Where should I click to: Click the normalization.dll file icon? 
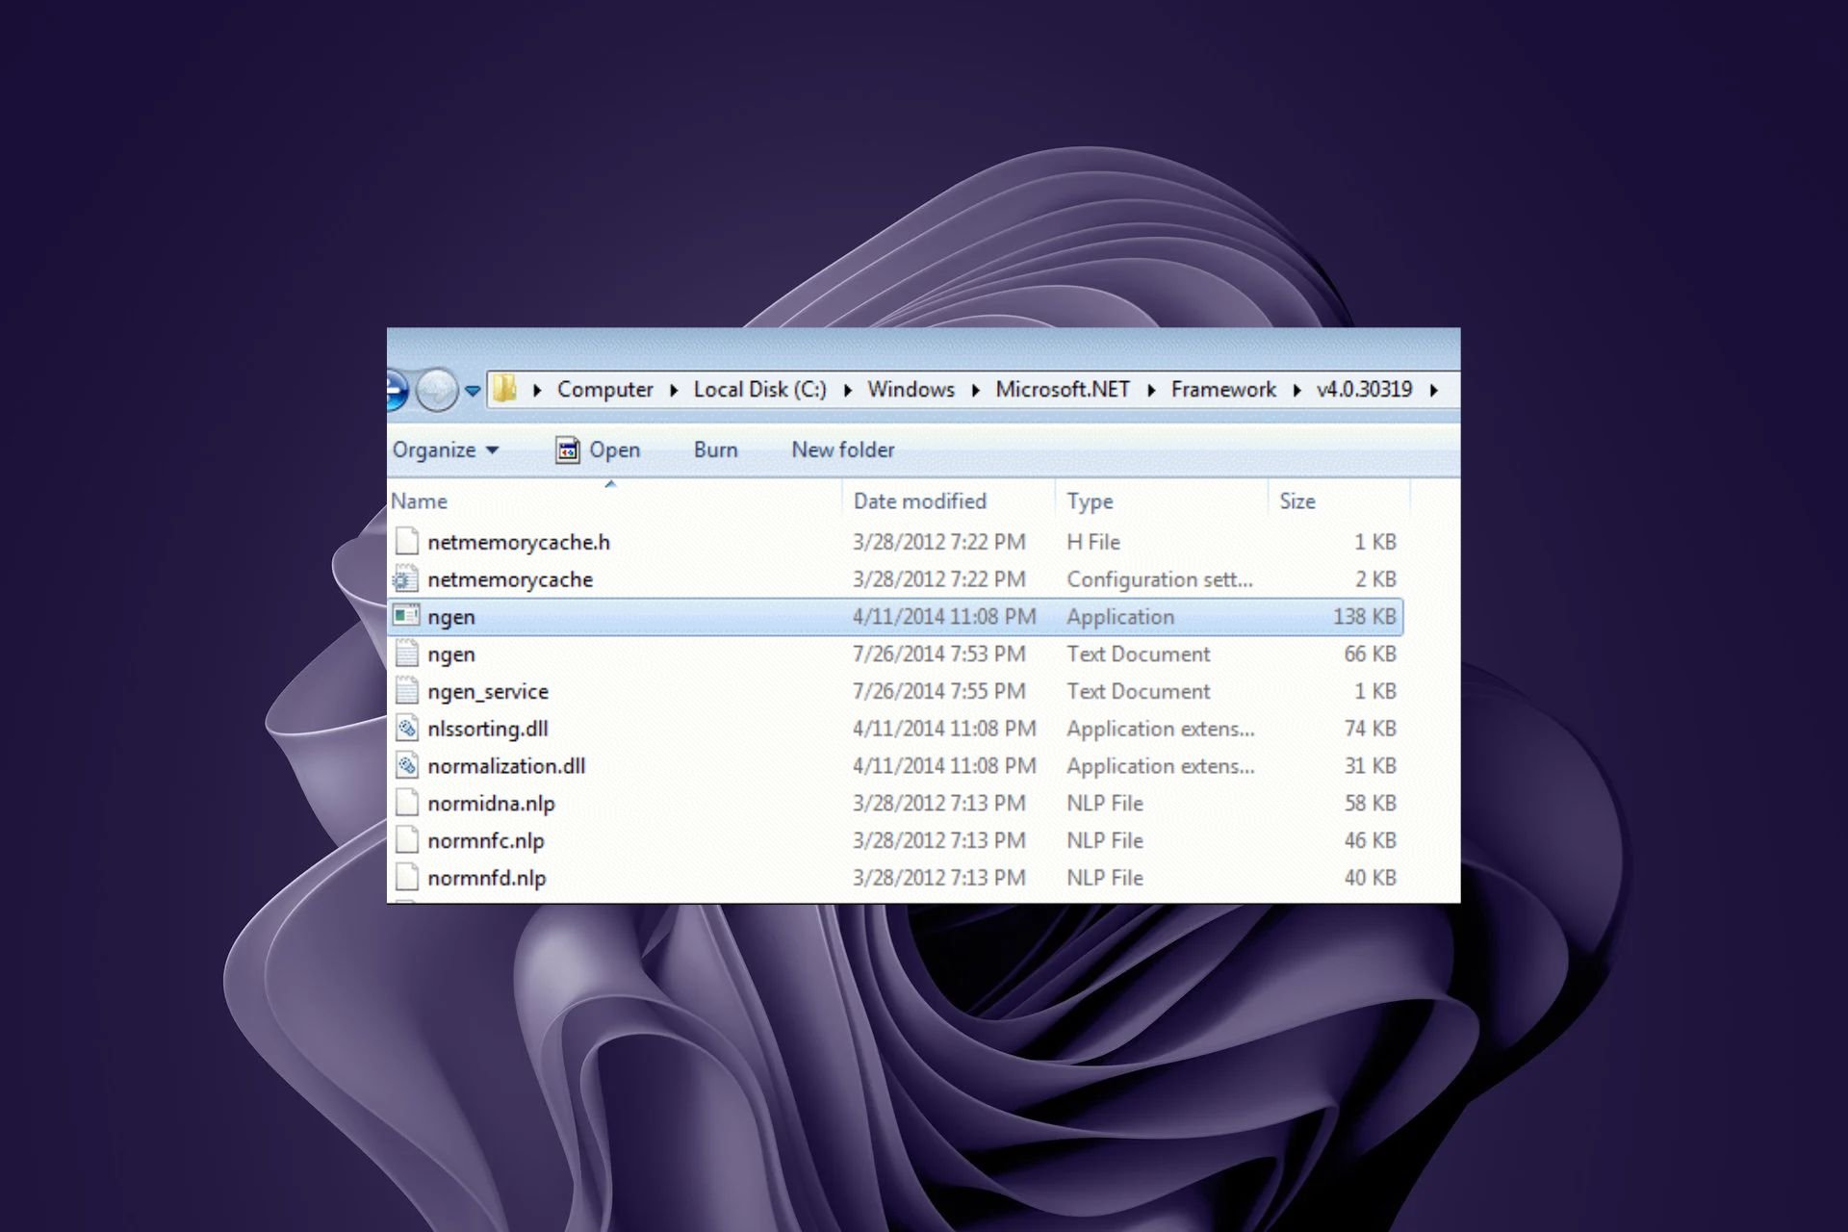point(407,766)
